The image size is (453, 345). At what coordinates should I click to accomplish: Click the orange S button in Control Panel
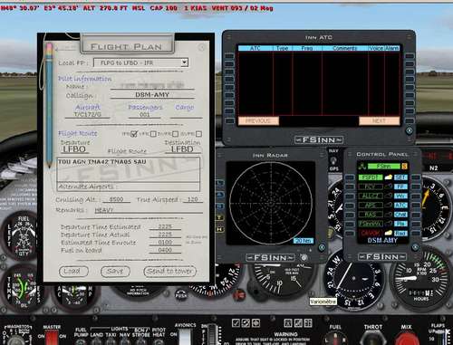point(404,166)
